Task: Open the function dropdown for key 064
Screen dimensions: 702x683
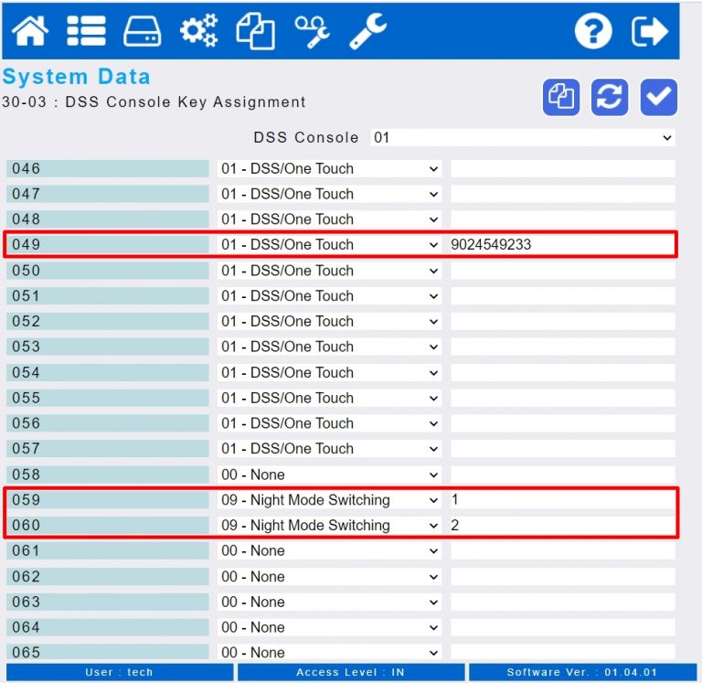Action: coord(329,627)
